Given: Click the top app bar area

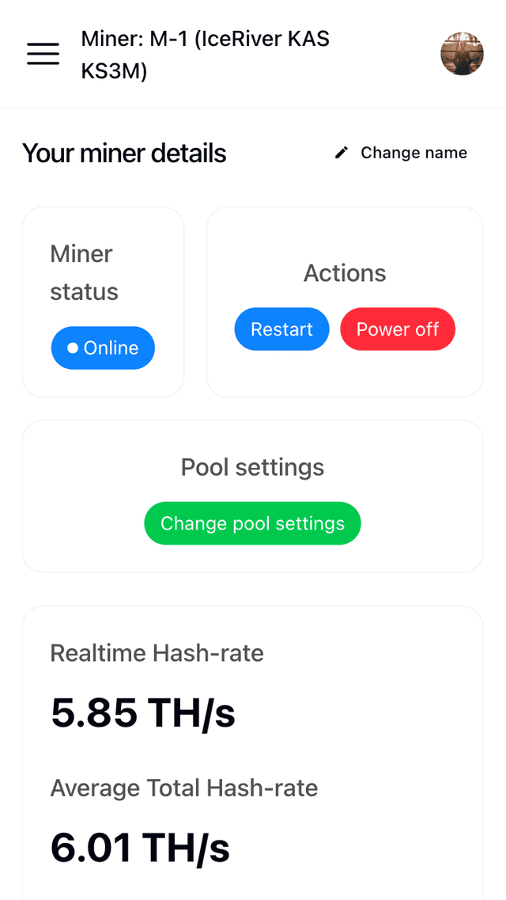Looking at the screenshot, I should pyautogui.click(x=253, y=54).
